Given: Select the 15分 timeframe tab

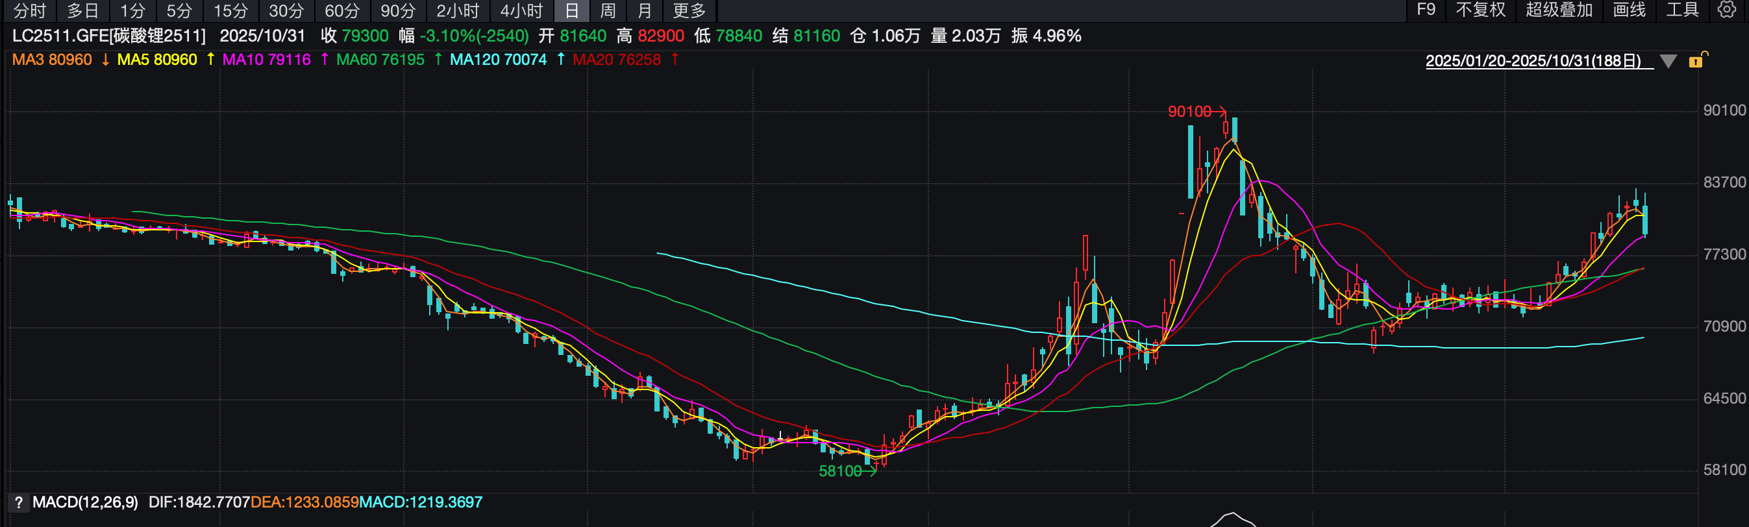Looking at the screenshot, I should (x=231, y=11).
